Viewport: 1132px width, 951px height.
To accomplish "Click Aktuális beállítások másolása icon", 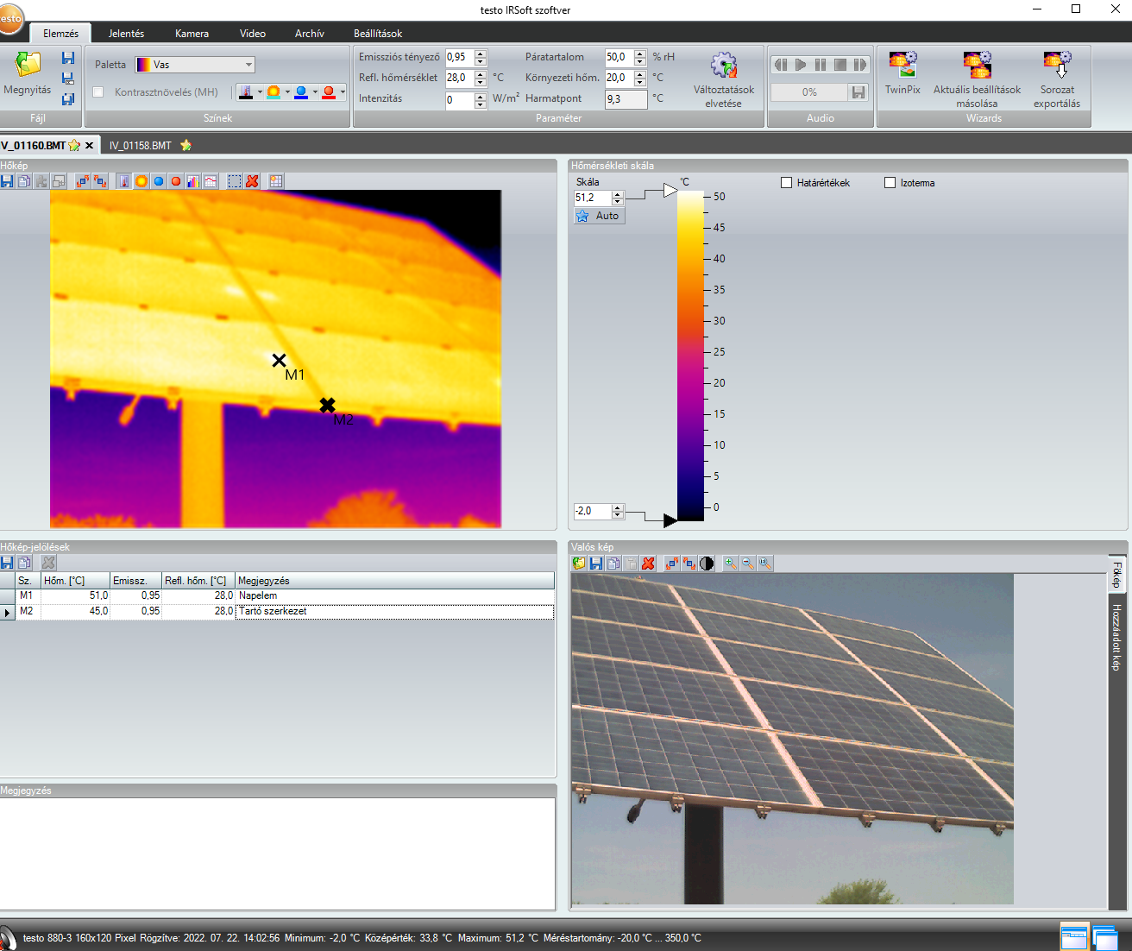I will click(977, 66).
